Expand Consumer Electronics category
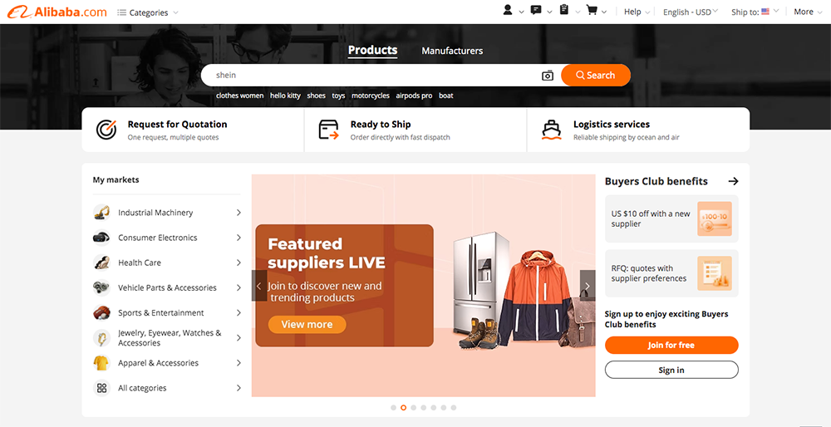Image resolution: width=831 pixels, height=427 pixels. point(167,238)
